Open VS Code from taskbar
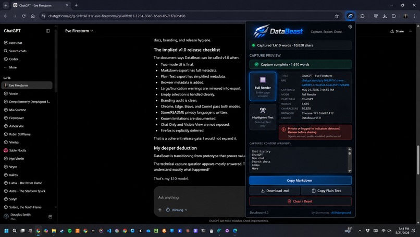 coord(109,231)
